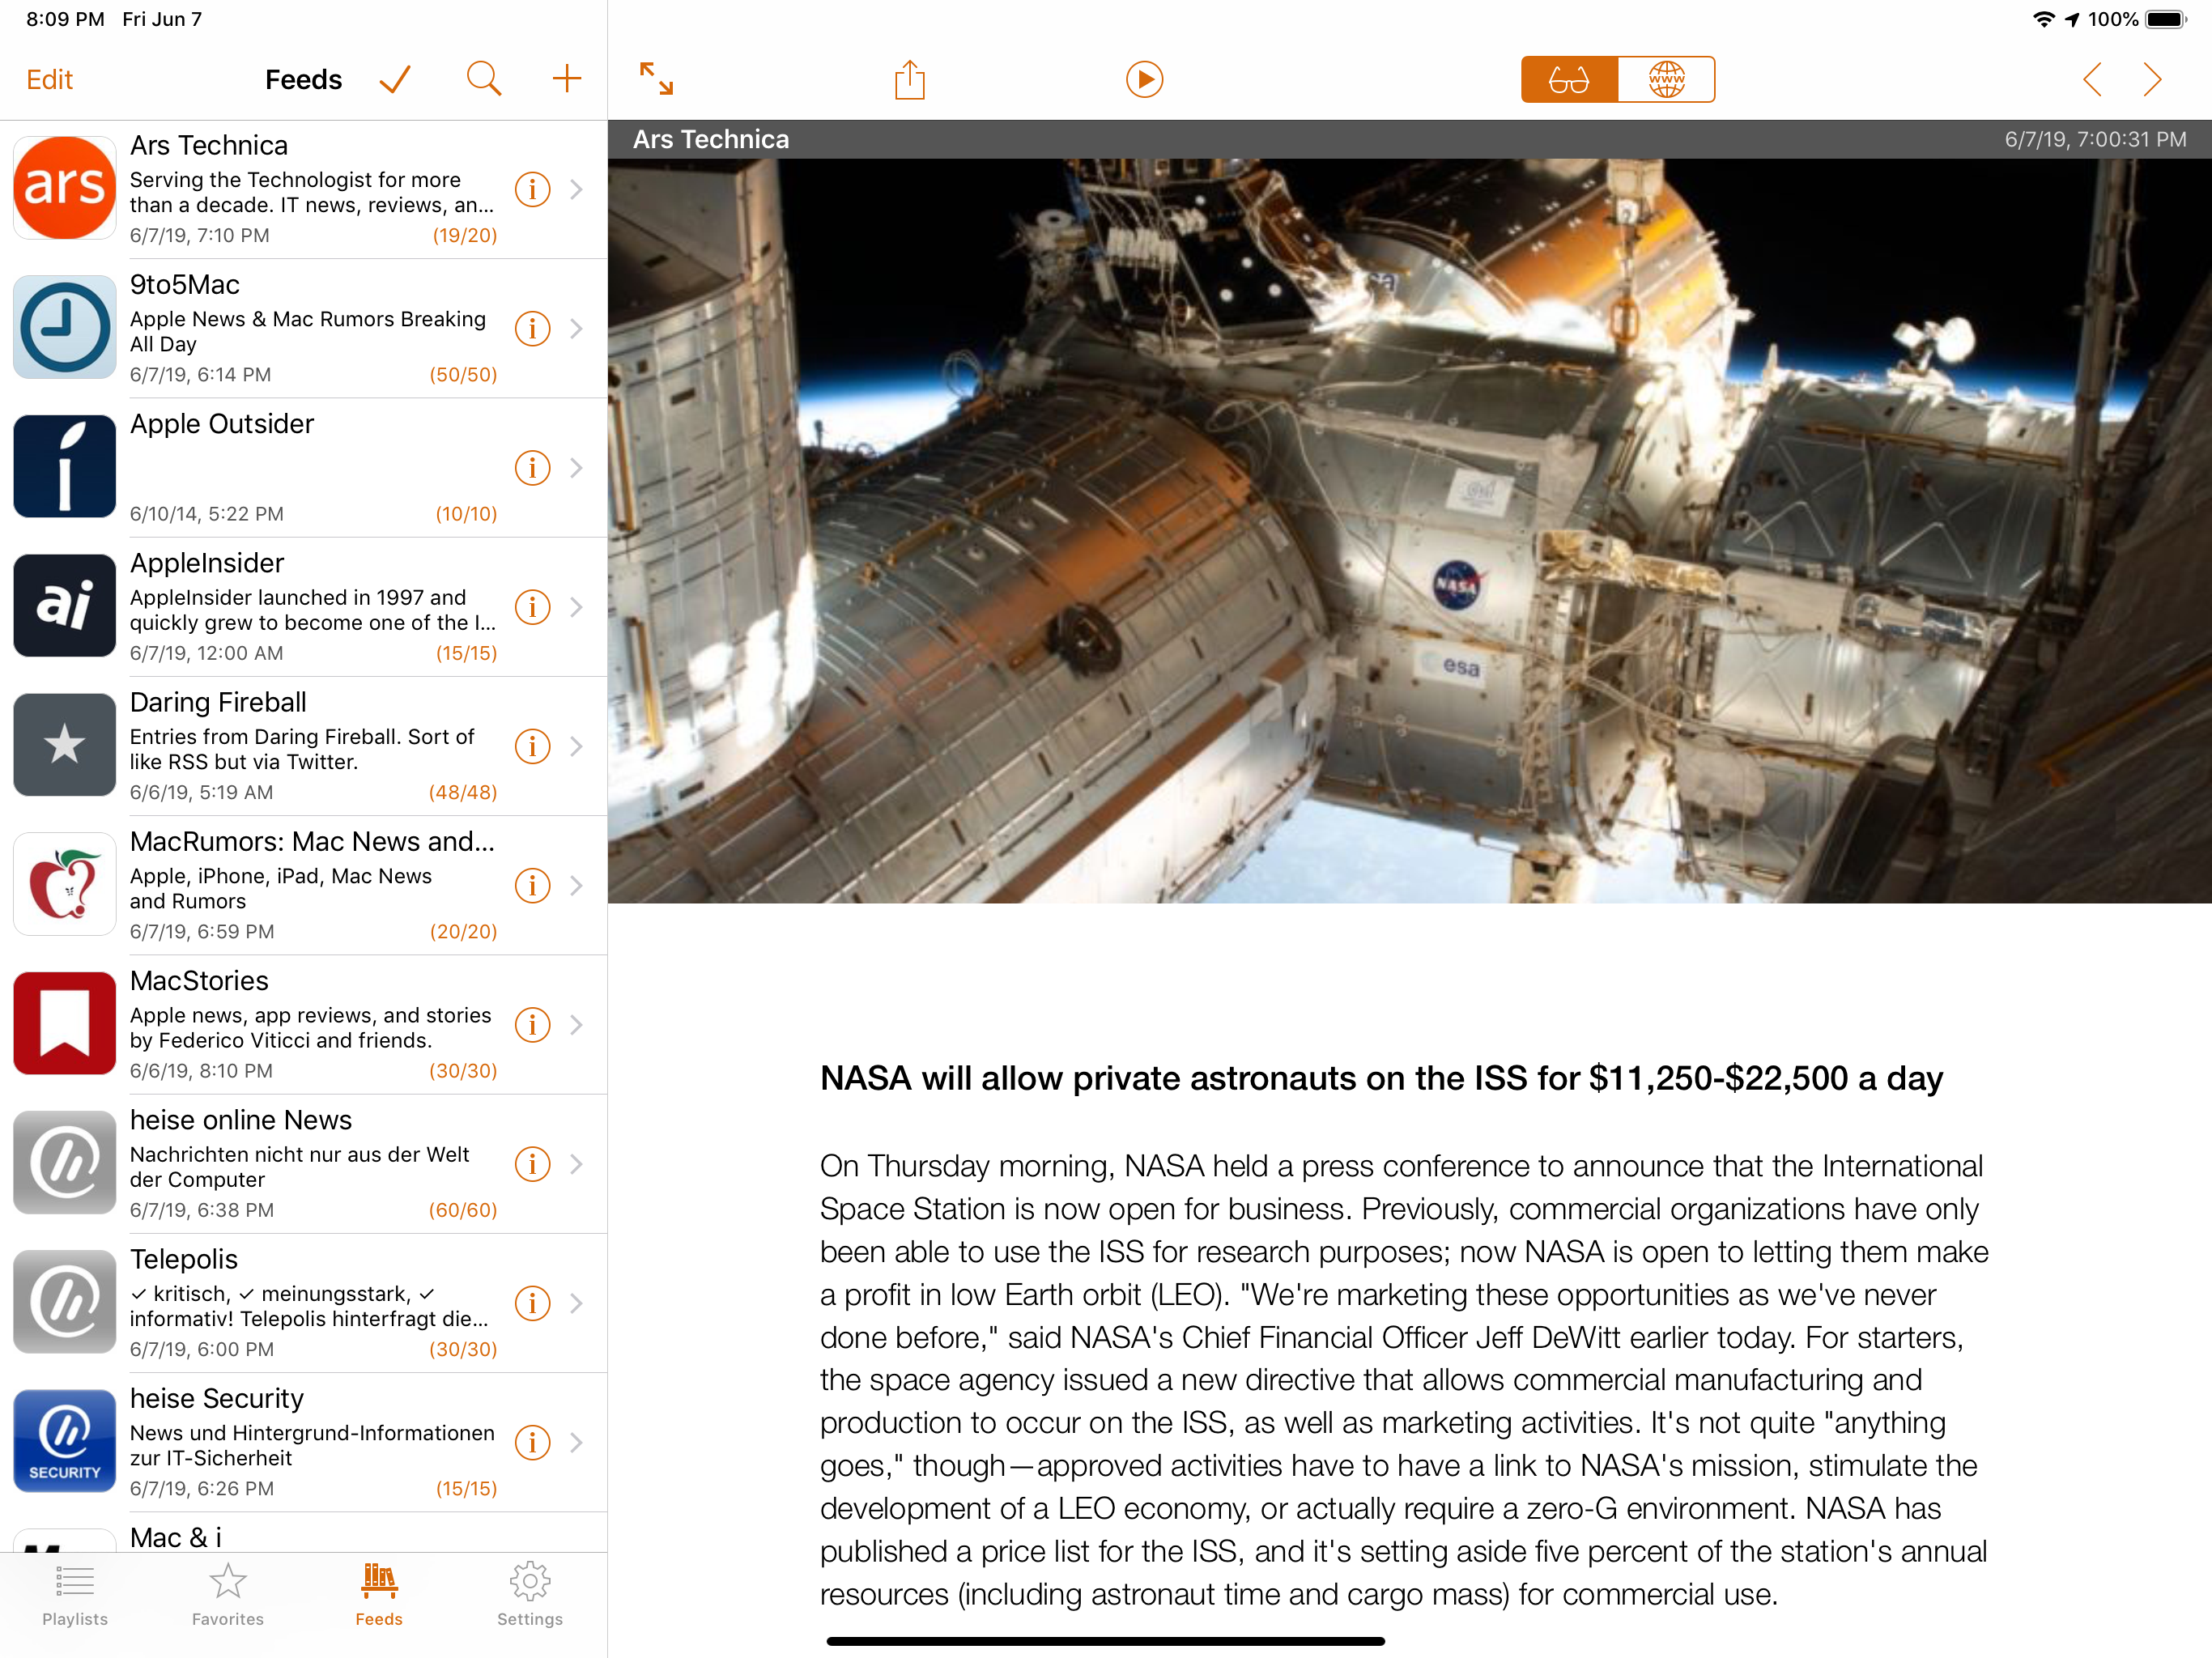This screenshot has width=2212, height=1658.
Task: Tap the ISS article header image
Action: click(1409, 530)
